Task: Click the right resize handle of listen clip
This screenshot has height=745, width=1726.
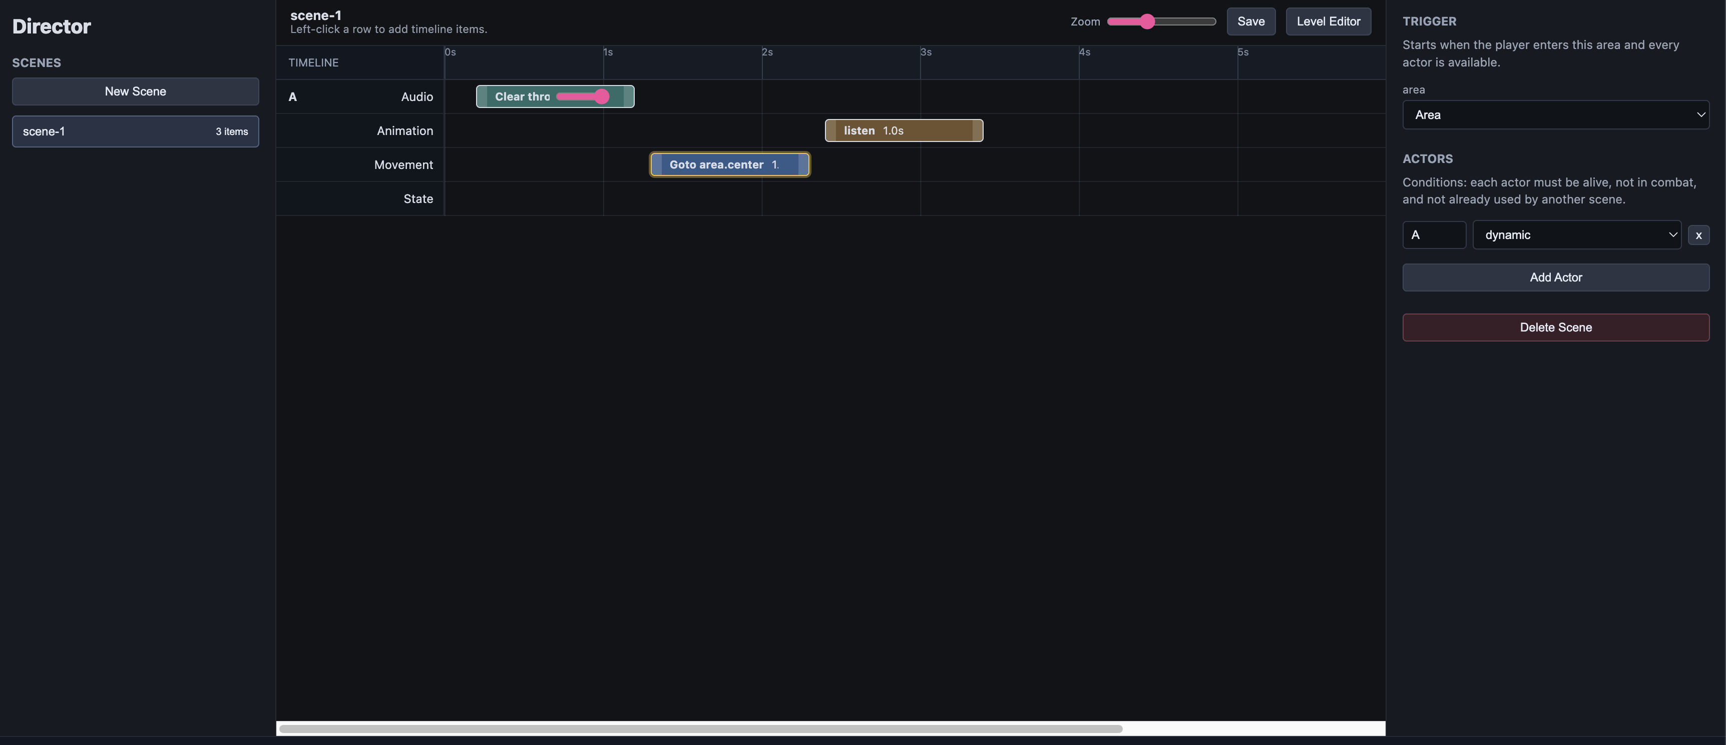Action: [x=978, y=130]
